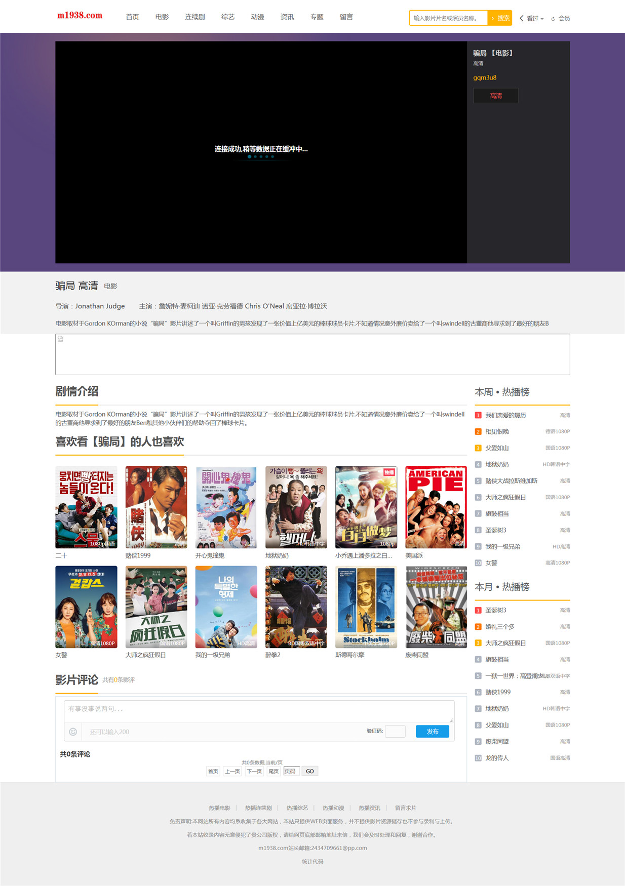Open 大师之疯狂假日 poster thumbnail
The image size is (625, 886).
click(156, 607)
